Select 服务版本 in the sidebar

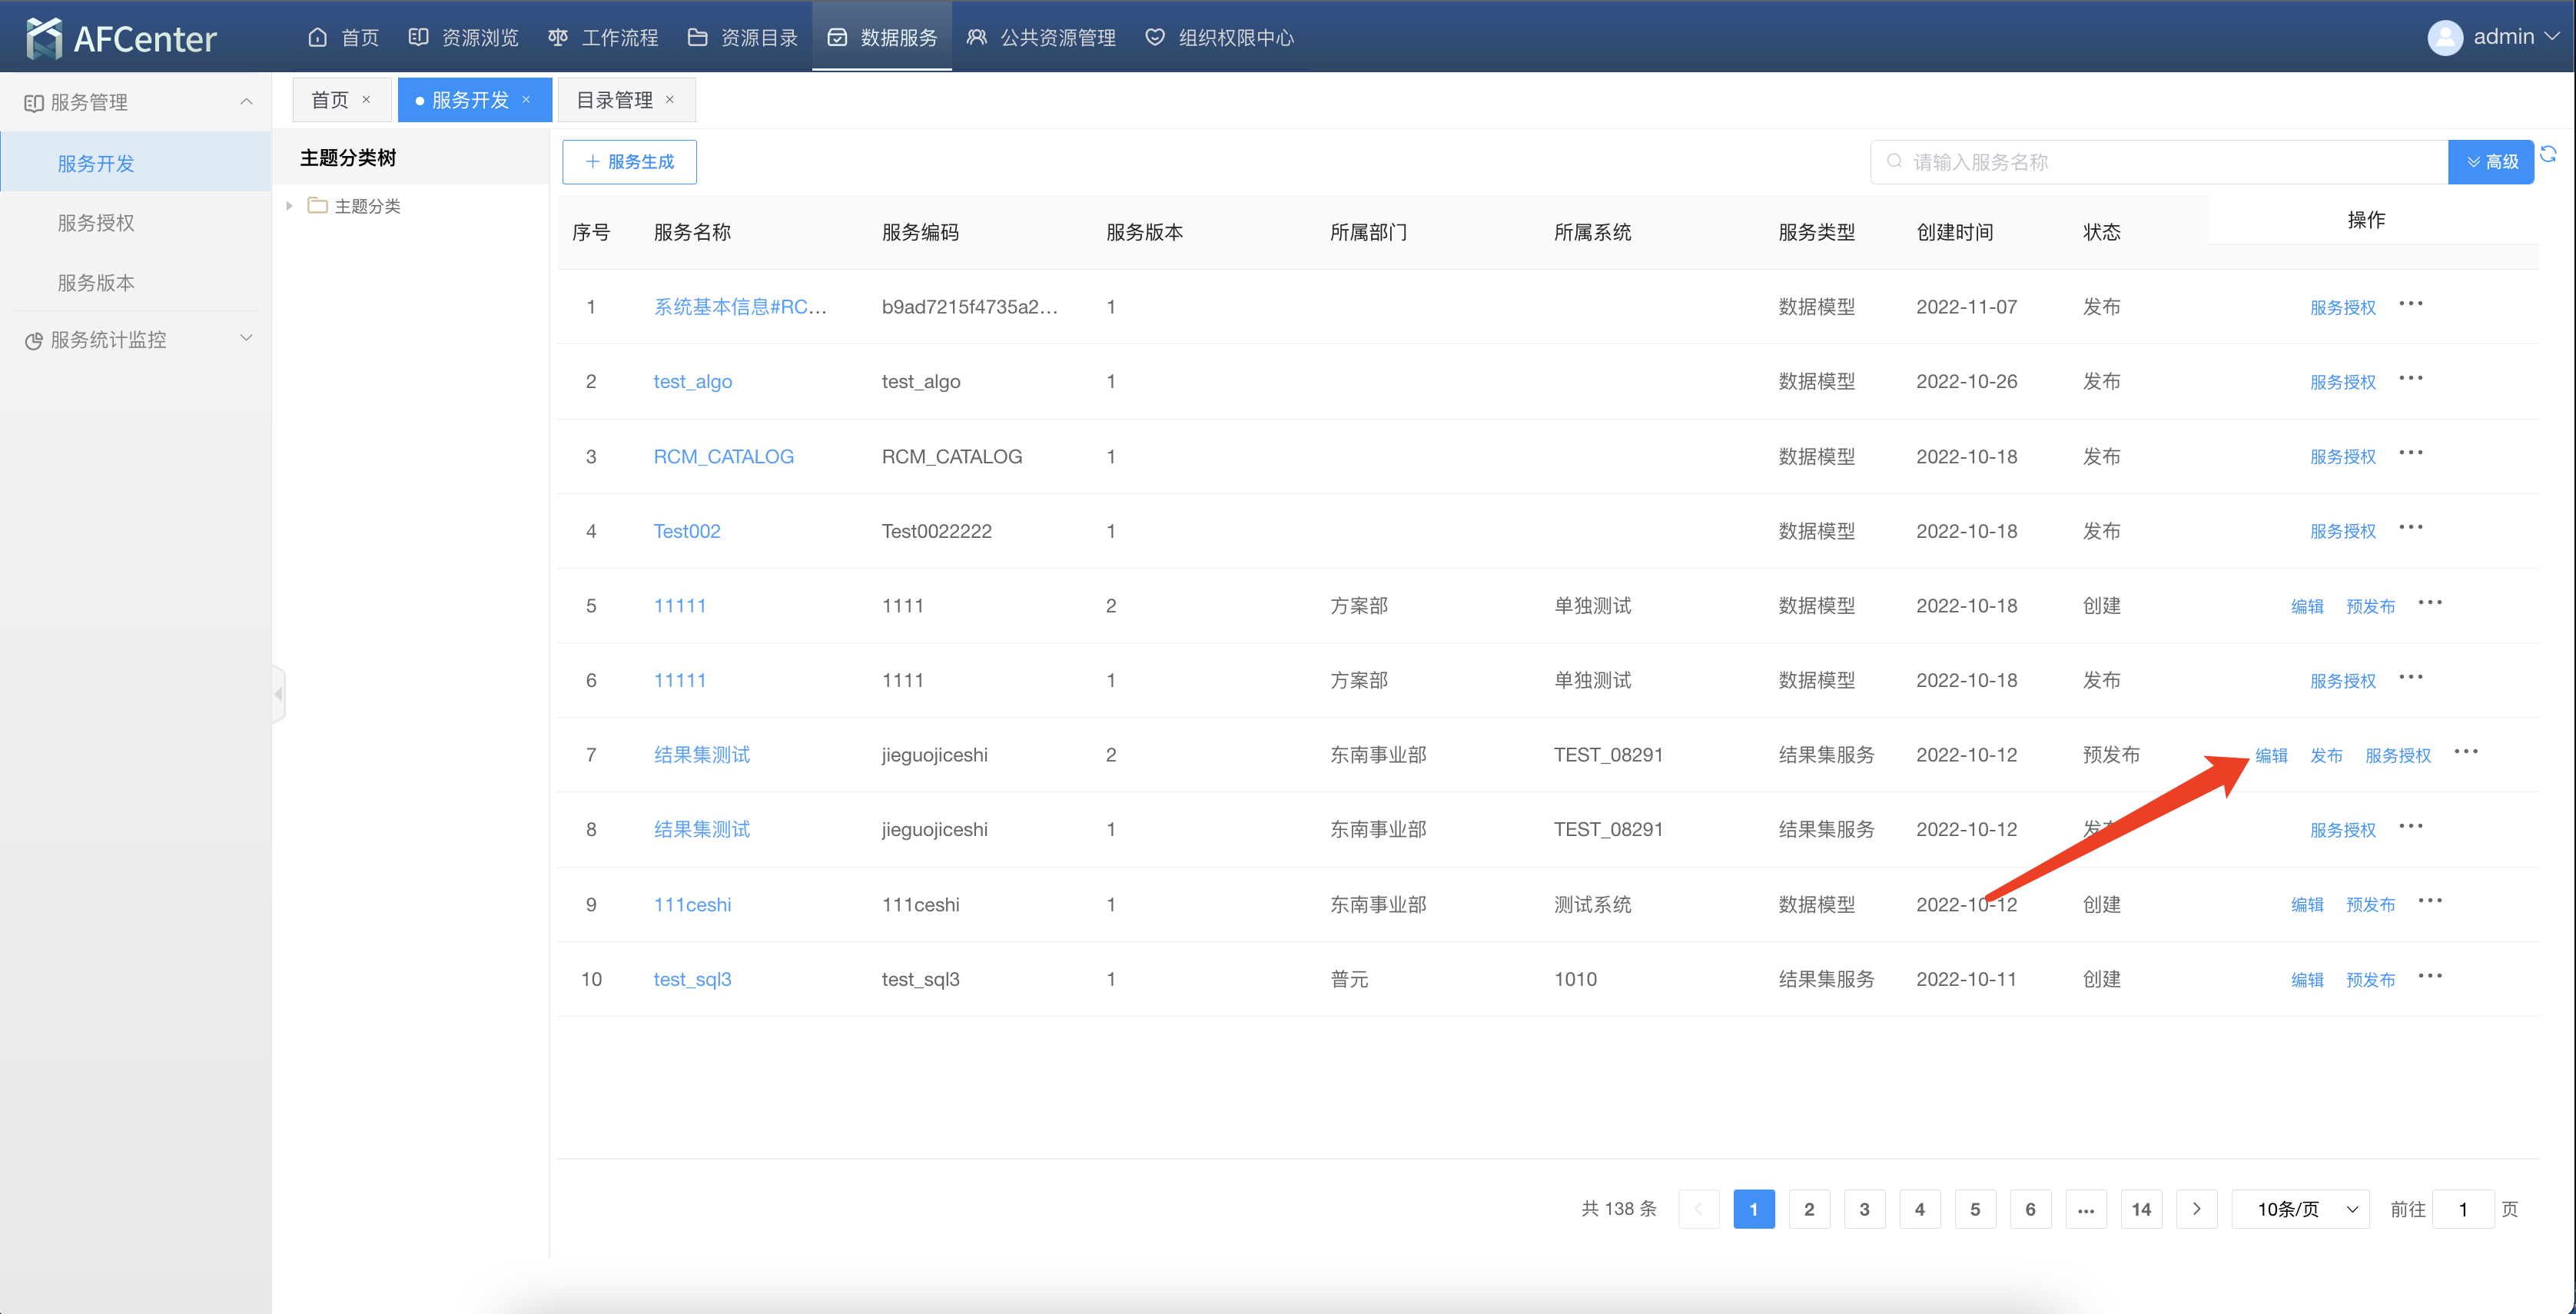96,282
